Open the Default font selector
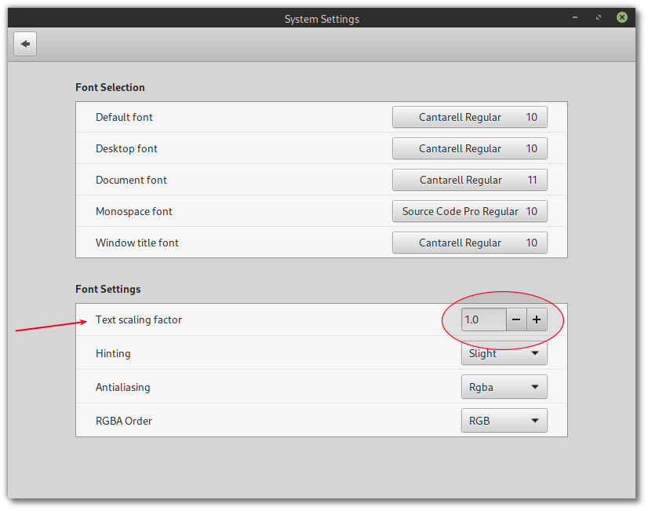 (469, 117)
